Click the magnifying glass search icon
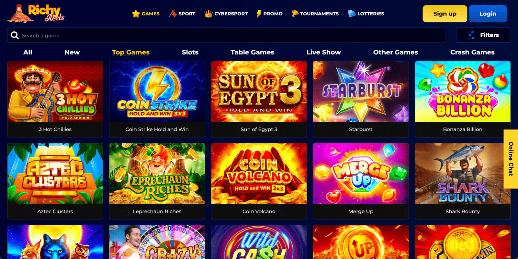Image resolution: width=518 pixels, height=259 pixels. pyautogui.click(x=15, y=35)
